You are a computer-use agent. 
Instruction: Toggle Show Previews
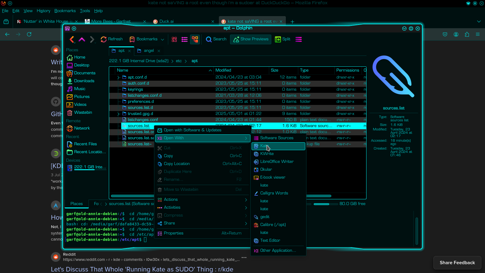(251, 39)
